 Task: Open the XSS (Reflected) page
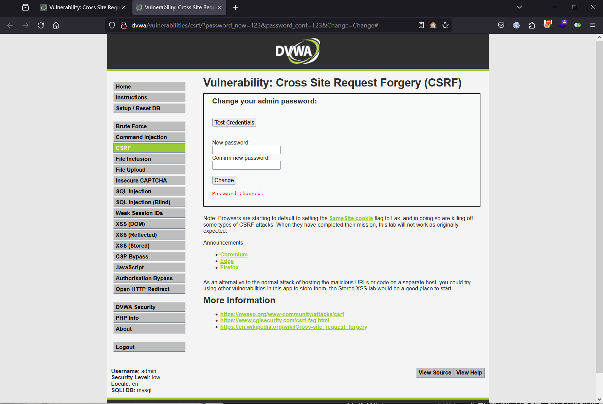[149, 235]
